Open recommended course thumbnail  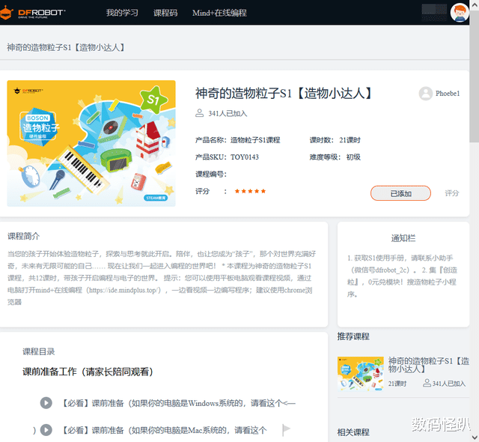tap(361, 374)
